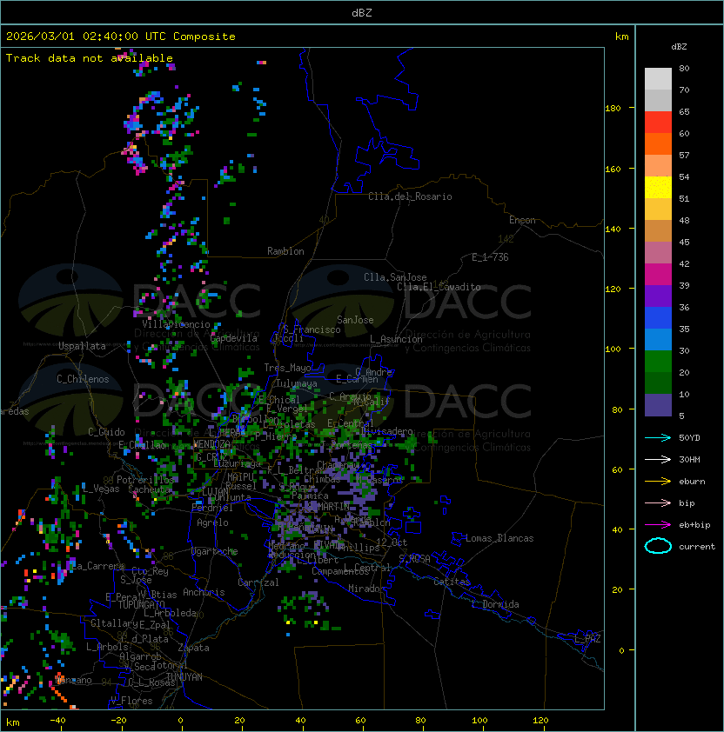Click the dBZ title at top
This screenshot has width=724, height=732.
point(361,13)
